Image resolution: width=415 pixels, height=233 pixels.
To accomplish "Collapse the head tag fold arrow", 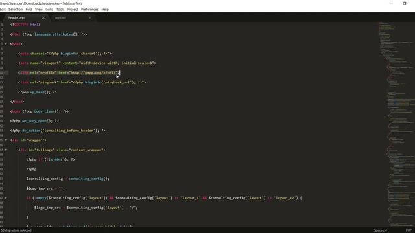I will [6, 43].
